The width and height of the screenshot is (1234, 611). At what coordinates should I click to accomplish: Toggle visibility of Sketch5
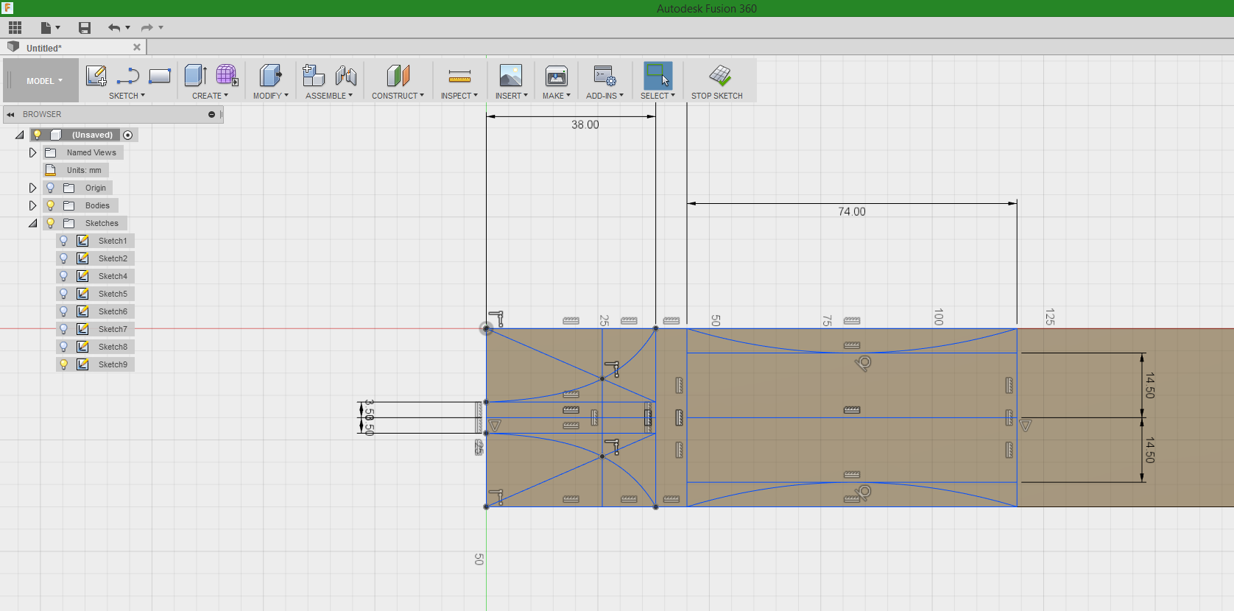tap(64, 294)
